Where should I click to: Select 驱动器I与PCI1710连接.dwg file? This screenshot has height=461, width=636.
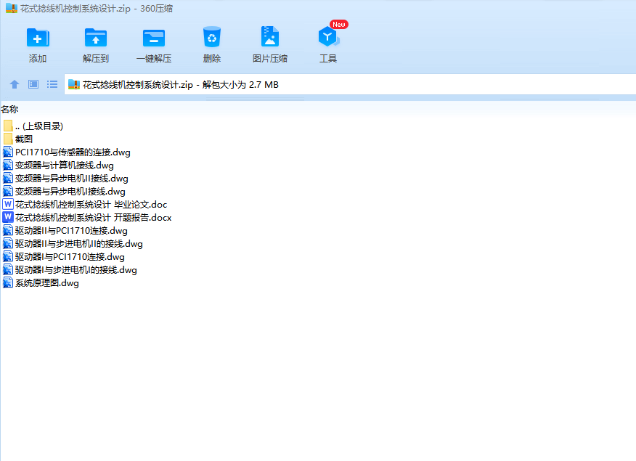64,257
